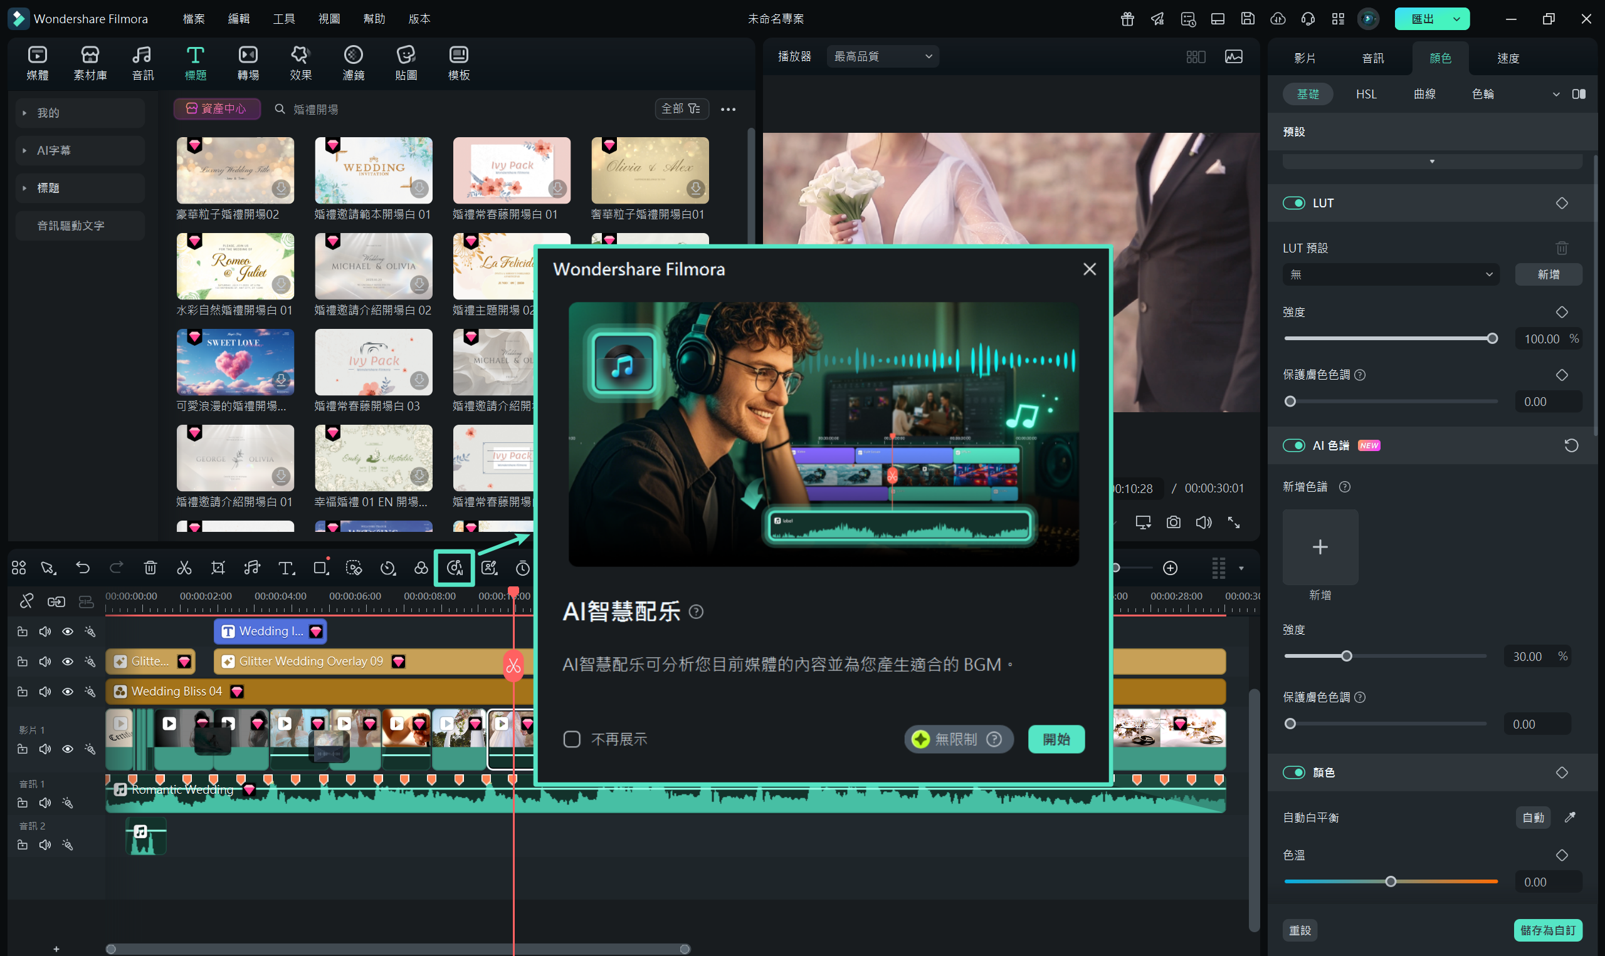Open the 檔案 menu
The width and height of the screenshot is (1605, 956).
click(193, 19)
